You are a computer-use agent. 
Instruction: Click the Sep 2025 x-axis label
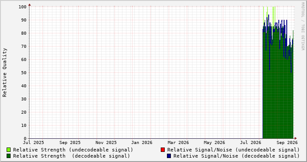pos(70,143)
